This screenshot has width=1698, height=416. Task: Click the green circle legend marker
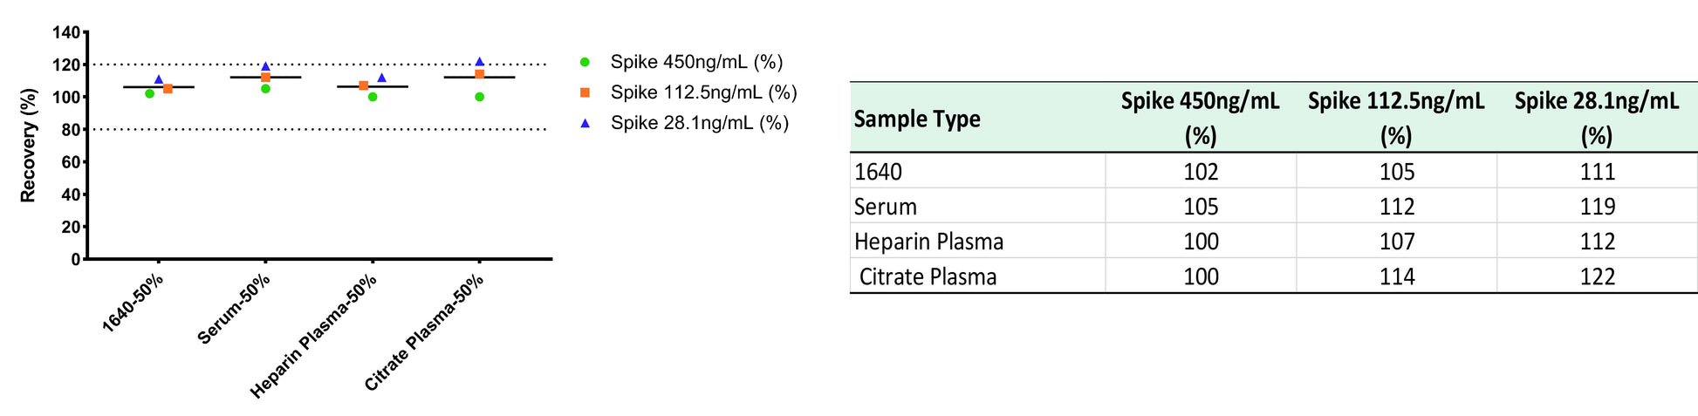click(585, 62)
